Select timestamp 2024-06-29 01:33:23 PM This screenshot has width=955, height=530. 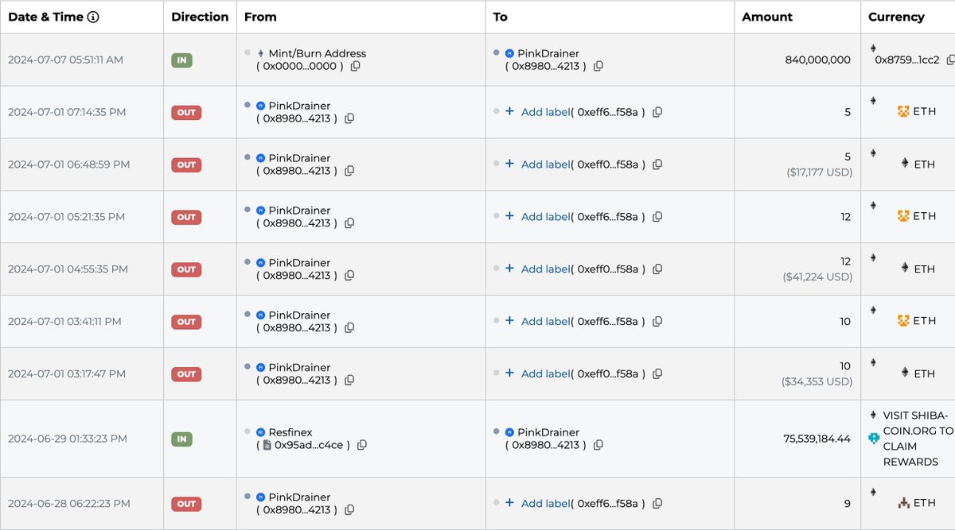pos(67,439)
